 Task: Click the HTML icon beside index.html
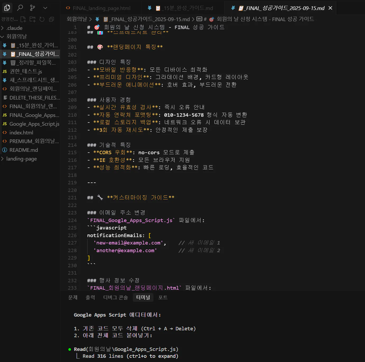pyautogui.click(x=5, y=133)
